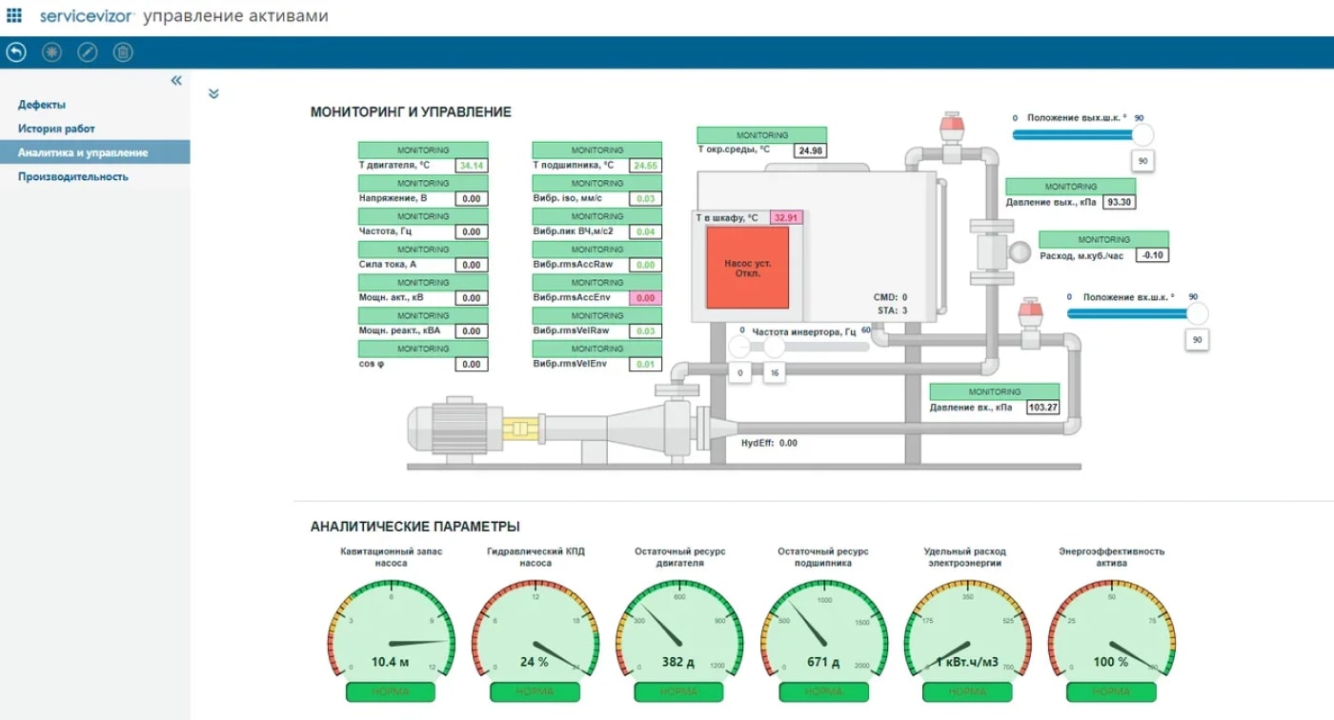1334x720 pixels.
Task: Click the Т двигателя value 34.14
Action: tap(472, 166)
